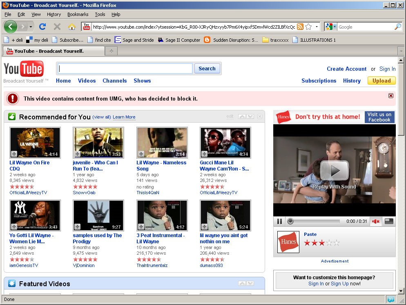Open the Bookmarks menu

coord(78,14)
